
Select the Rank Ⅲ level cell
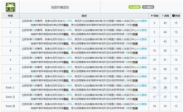10,106
